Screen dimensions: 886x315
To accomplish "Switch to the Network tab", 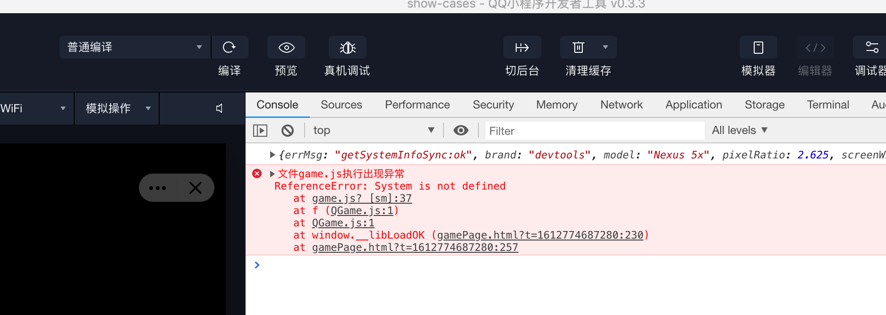I will click(x=622, y=105).
